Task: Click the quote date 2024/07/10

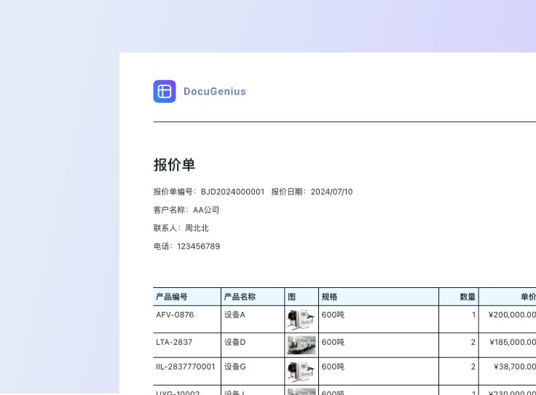Action: (x=331, y=192)
